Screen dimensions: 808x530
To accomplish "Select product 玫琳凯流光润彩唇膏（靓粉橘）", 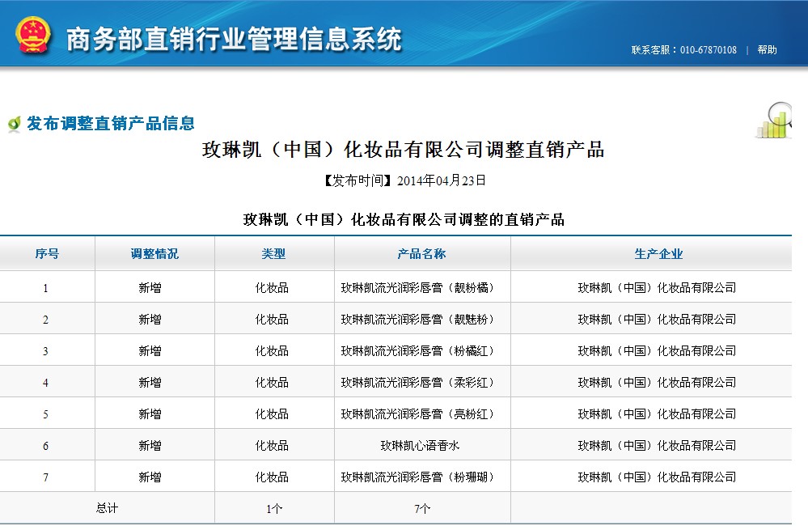I will 417,288.
